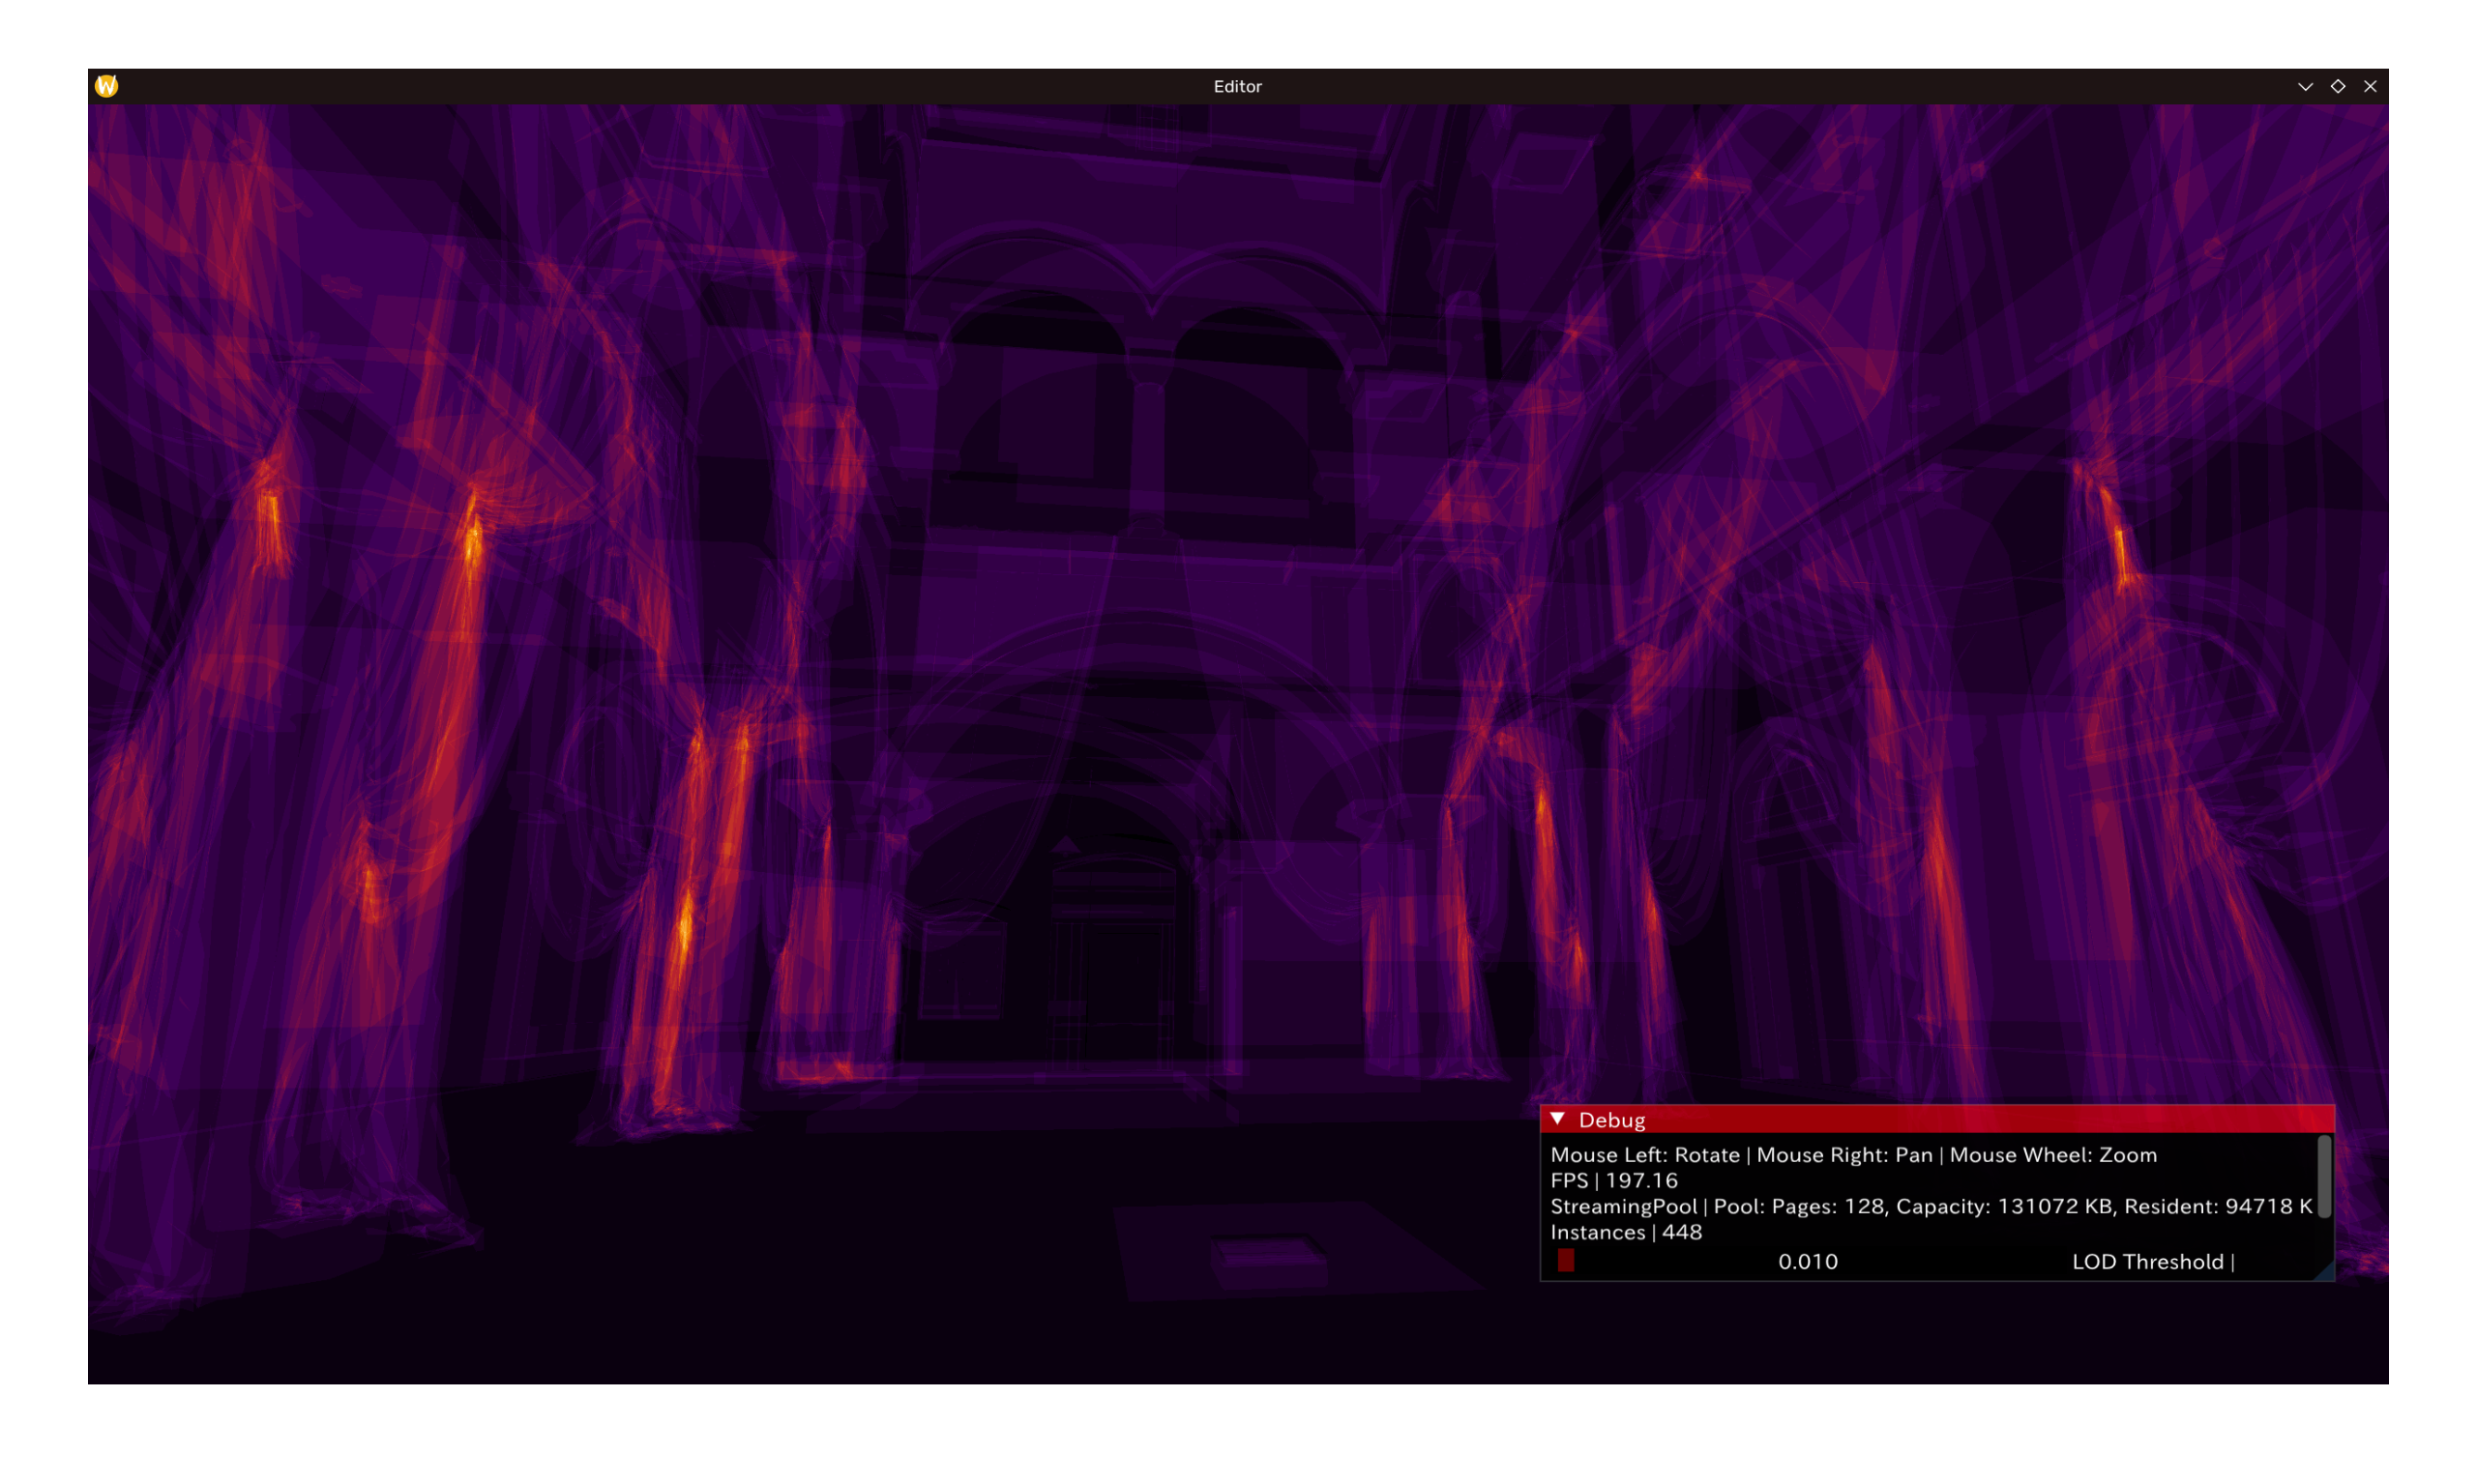This screenshot has height=1484, width=2477.
Task: Click the Instances count line
Action: [x=1626, y=1233]
